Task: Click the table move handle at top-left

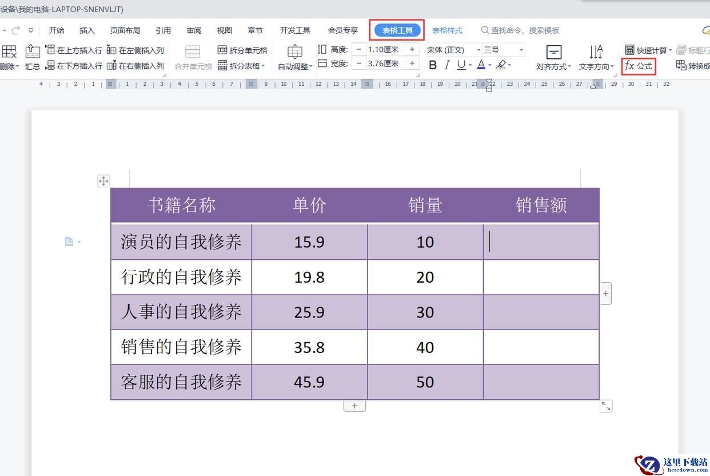Action: [x=103, y=181]
